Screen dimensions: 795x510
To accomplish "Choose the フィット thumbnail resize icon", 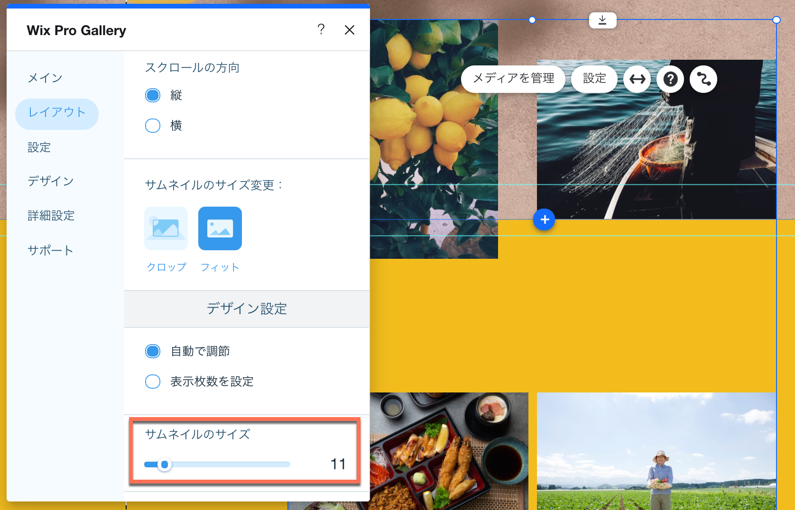I will [x=220, y=228].
